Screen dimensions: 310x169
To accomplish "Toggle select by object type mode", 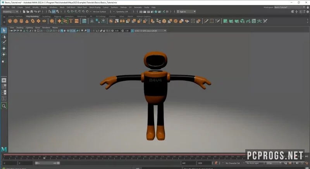I will (x=54, y=12).
